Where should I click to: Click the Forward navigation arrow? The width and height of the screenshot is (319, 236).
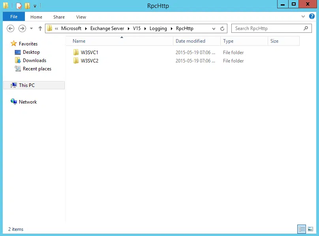(x=22, y=28)
